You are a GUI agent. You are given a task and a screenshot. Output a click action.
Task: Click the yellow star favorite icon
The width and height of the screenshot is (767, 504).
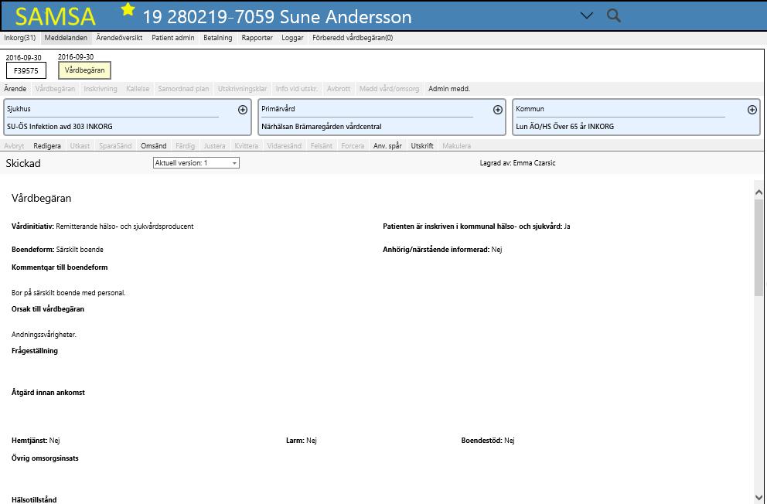click(x=128, y=9)
